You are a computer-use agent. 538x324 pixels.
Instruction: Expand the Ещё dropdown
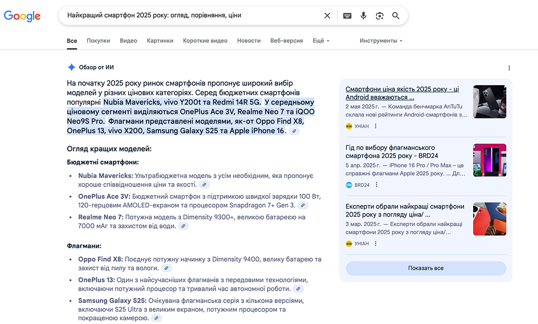click(x=321, y=41)
